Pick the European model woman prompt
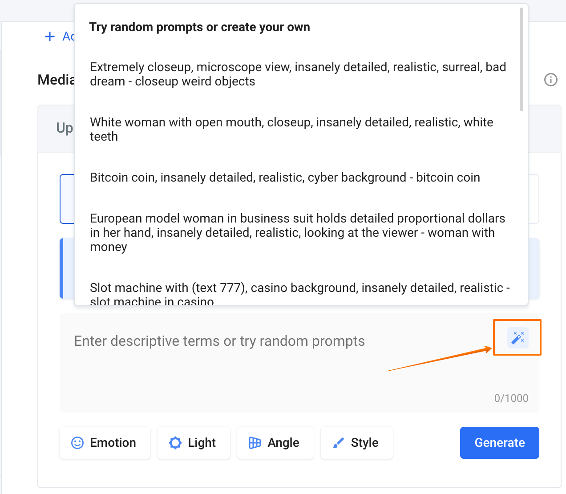Screen dimensions: 566x494 pos(297,232)
